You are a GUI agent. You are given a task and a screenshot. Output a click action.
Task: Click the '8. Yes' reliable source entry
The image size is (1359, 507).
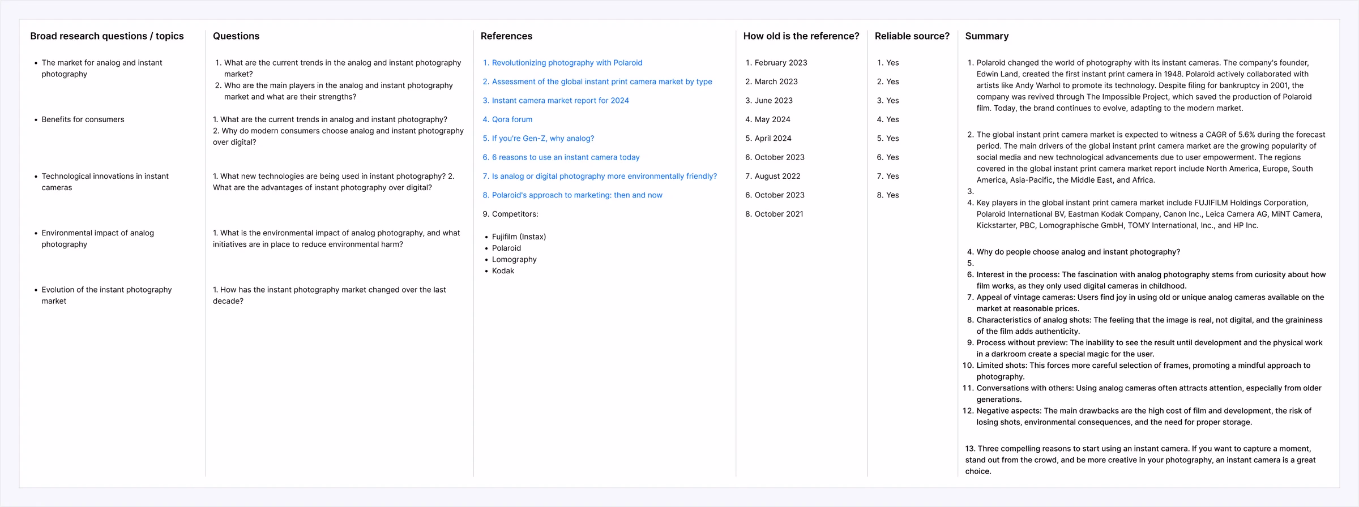pyautogui.click(x=888, y=195)
